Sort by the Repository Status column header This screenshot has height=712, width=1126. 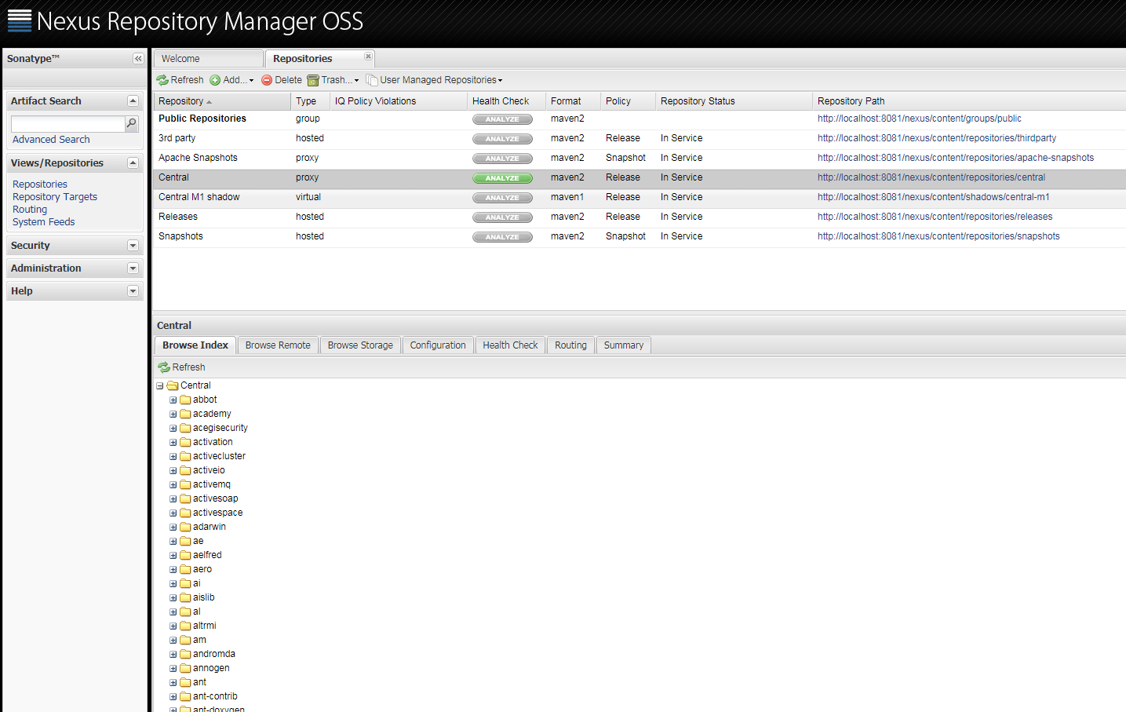(734, 101)
